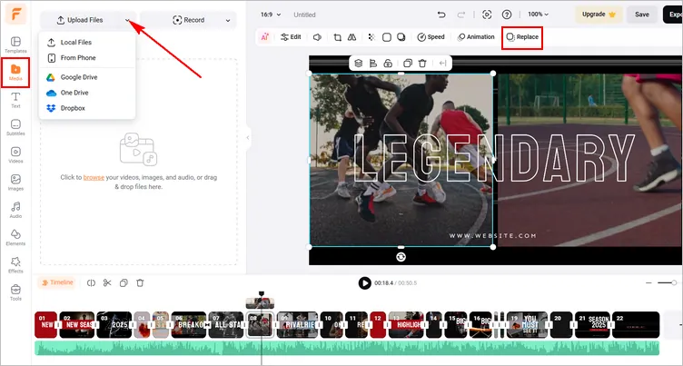Expand the Upload Files dropdown arrow

[x=128, y=20]
